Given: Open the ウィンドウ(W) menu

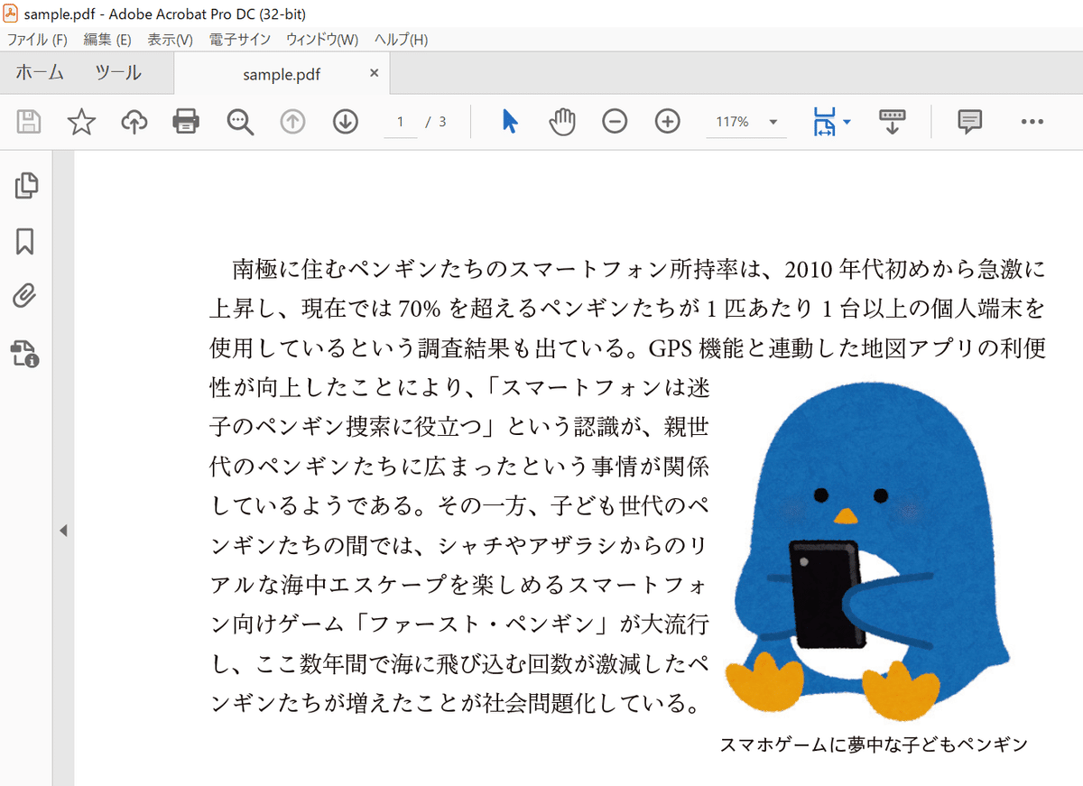Looking at the screenshot, I should pyautogui.click(x=322, y=40).
